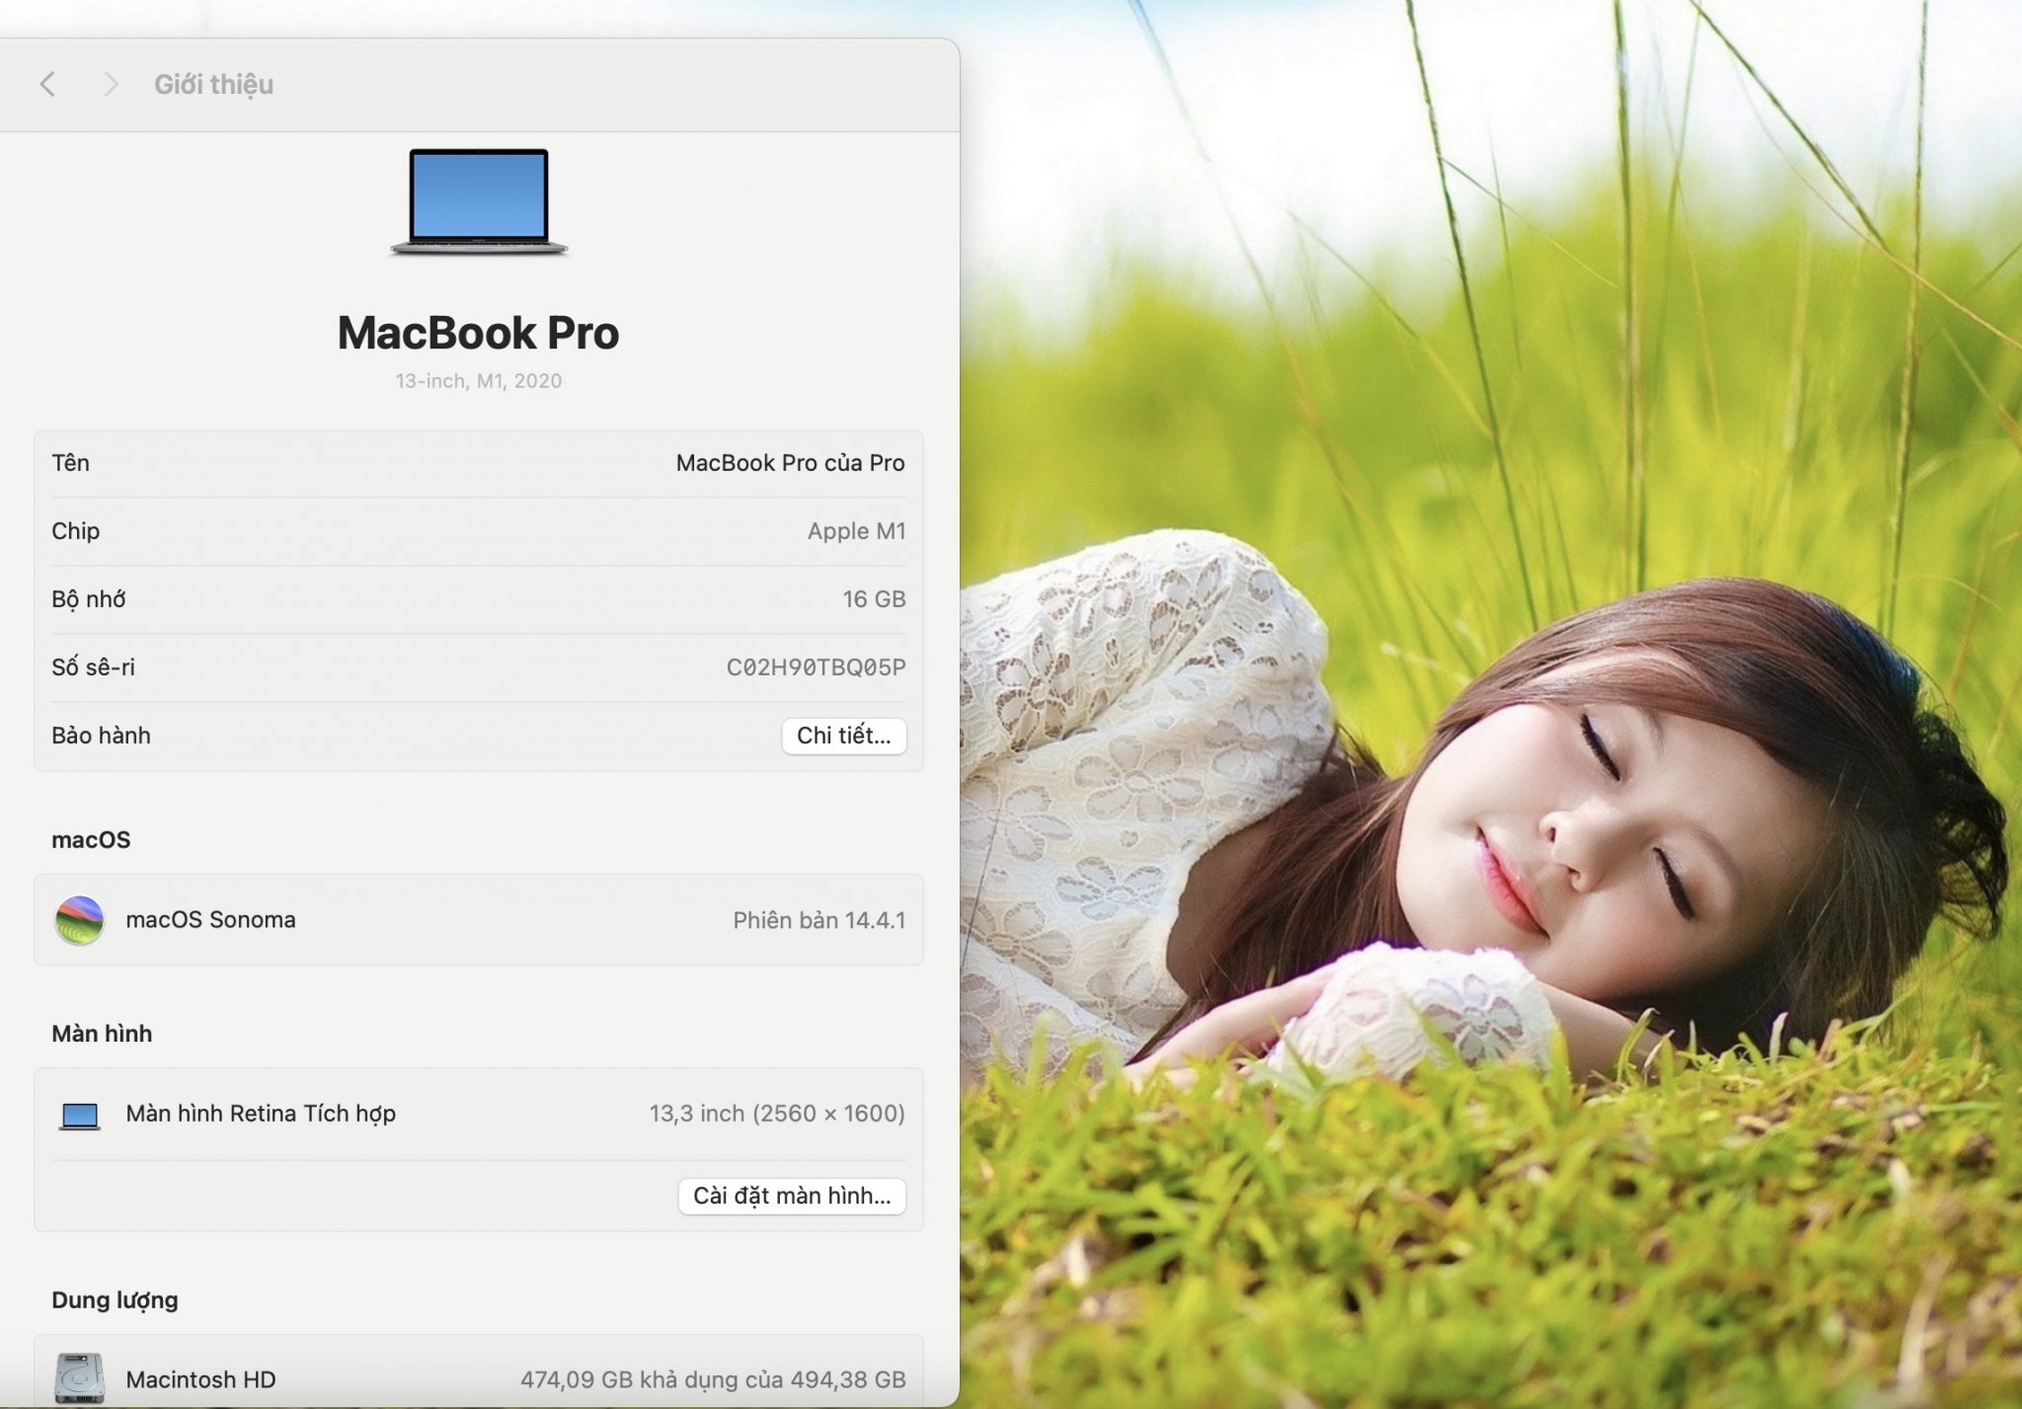Click the 16 GB memory value
The height and width of the screenshot is (1409, 2022).
click(874, 599)
